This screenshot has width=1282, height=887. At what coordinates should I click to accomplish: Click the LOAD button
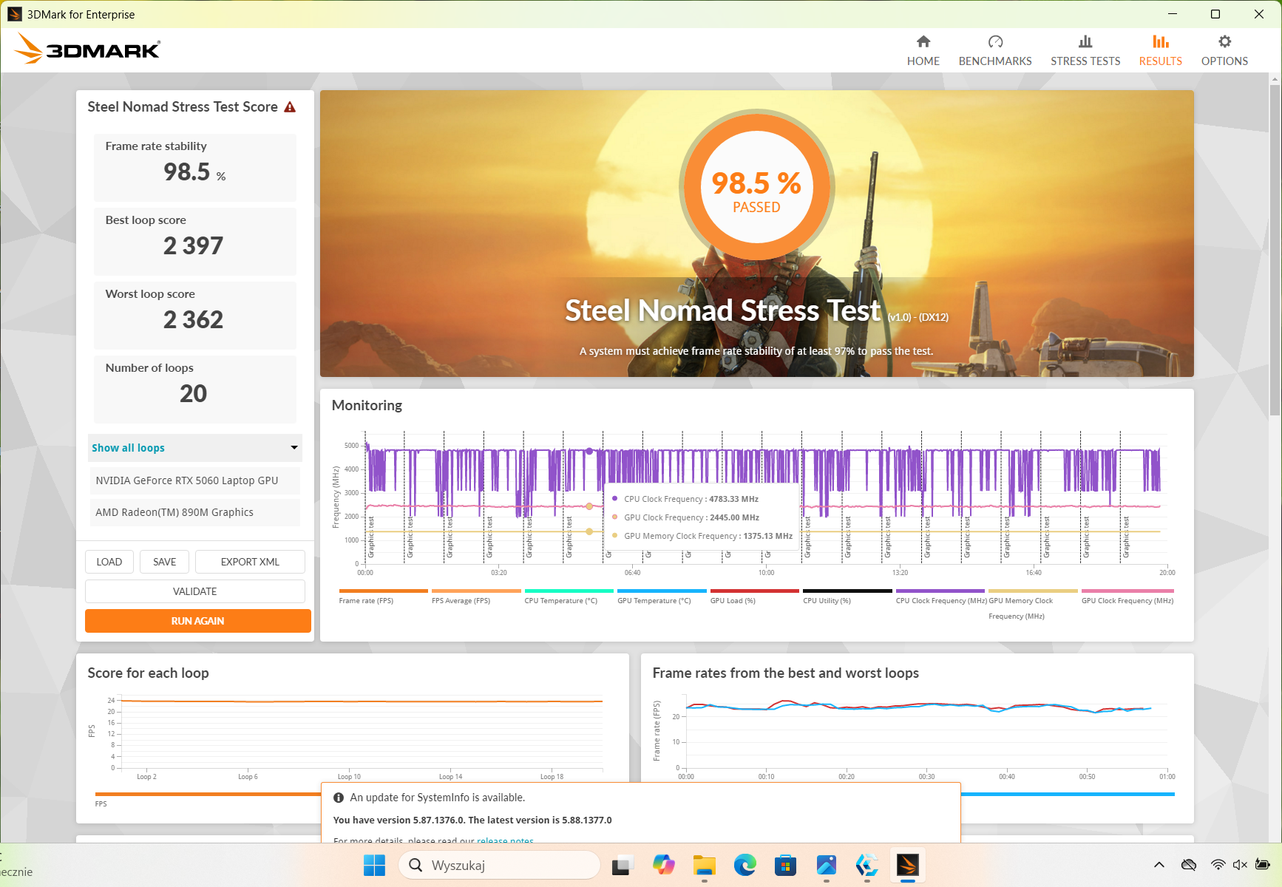(x=109, y=562)
